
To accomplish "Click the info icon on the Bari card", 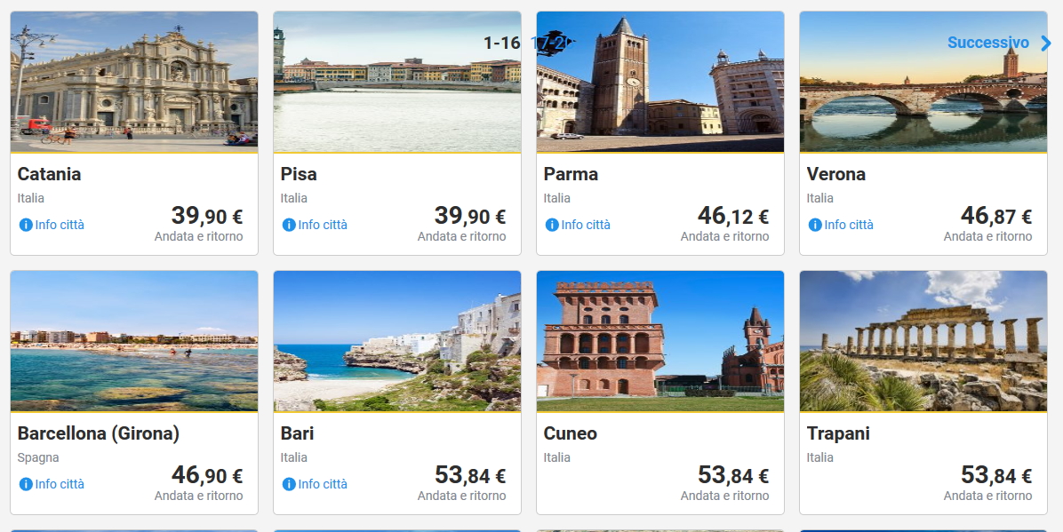I will point(289,484).
